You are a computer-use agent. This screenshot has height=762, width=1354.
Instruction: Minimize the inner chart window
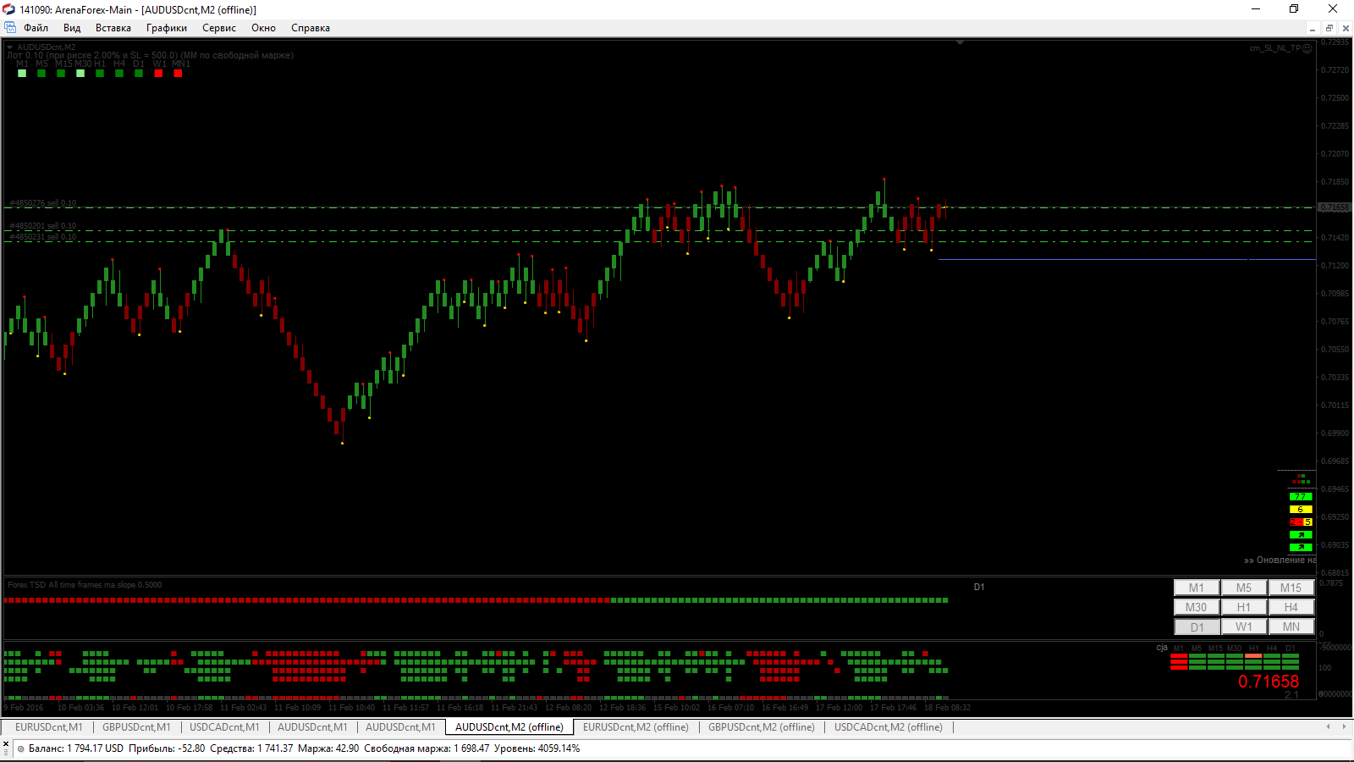click(x=1313, y=28)
